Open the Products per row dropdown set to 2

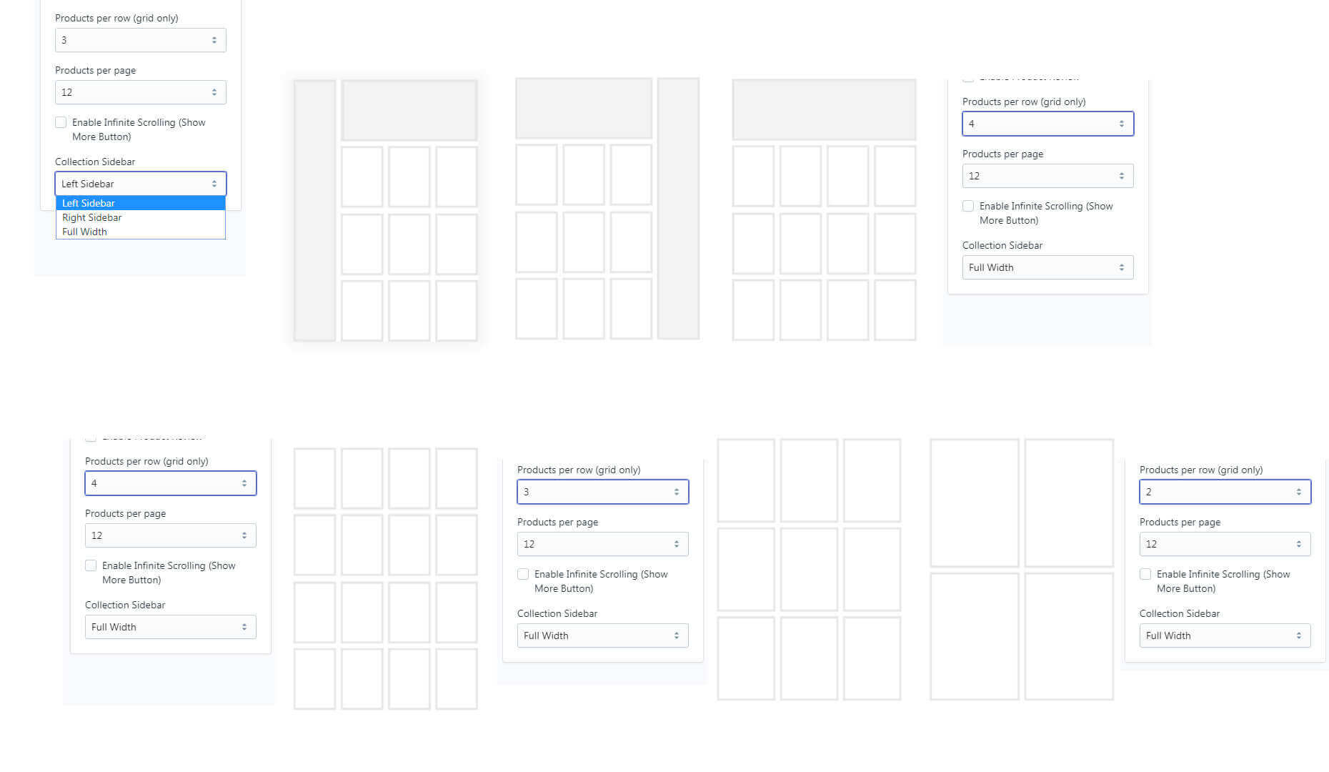pyautogui.click(x=1225, y=492)
